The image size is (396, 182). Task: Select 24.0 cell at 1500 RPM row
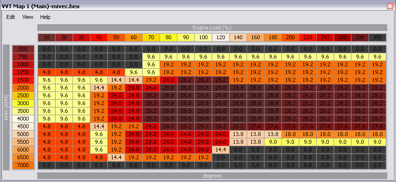click(x=168, y=80)
